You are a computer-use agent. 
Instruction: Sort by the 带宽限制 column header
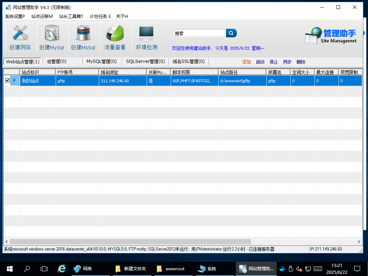pyautogui.click(x=350, y=72)
